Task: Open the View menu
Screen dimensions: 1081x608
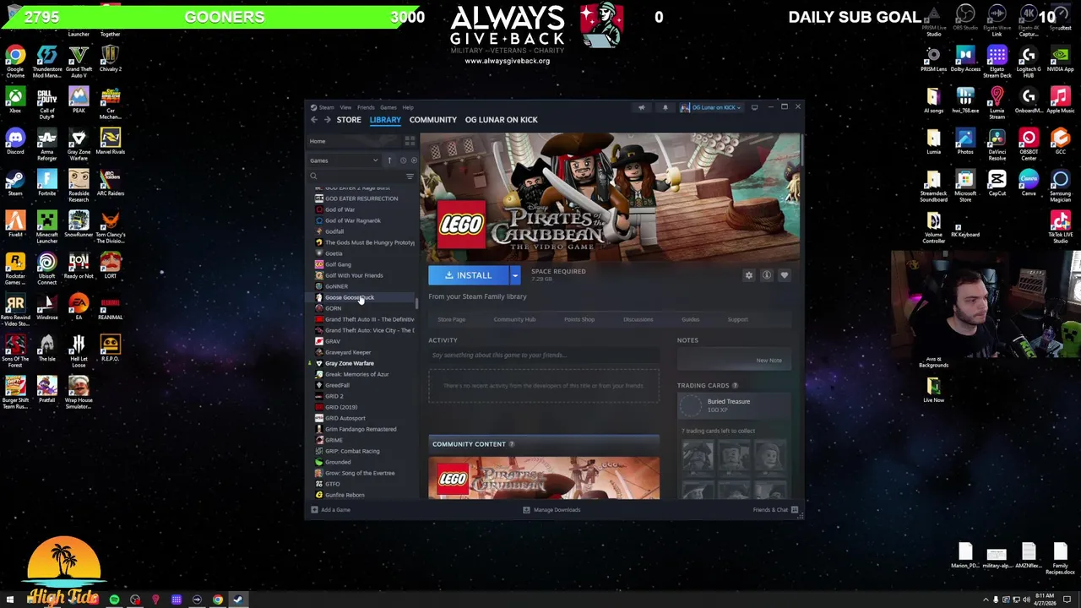Action: tap(345, 107)
